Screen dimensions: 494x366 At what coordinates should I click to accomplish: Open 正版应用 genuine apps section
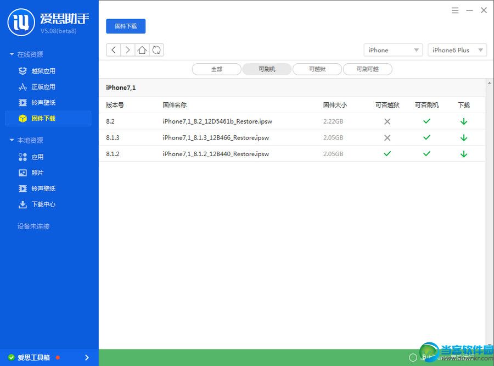[43, 87]
